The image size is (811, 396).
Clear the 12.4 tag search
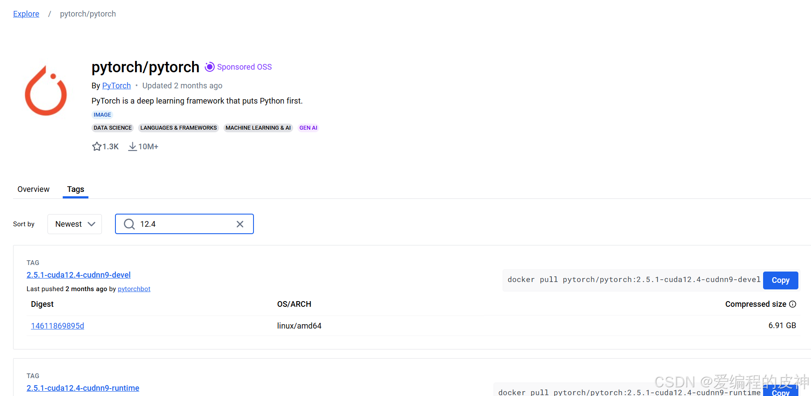tap(240, 224)
